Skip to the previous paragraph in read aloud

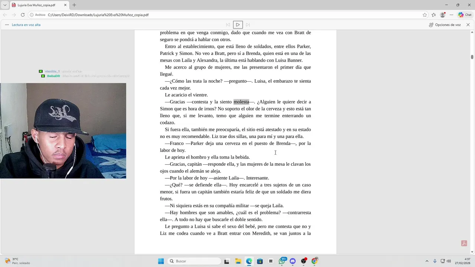pyautogui.click(x=228, y=25)
